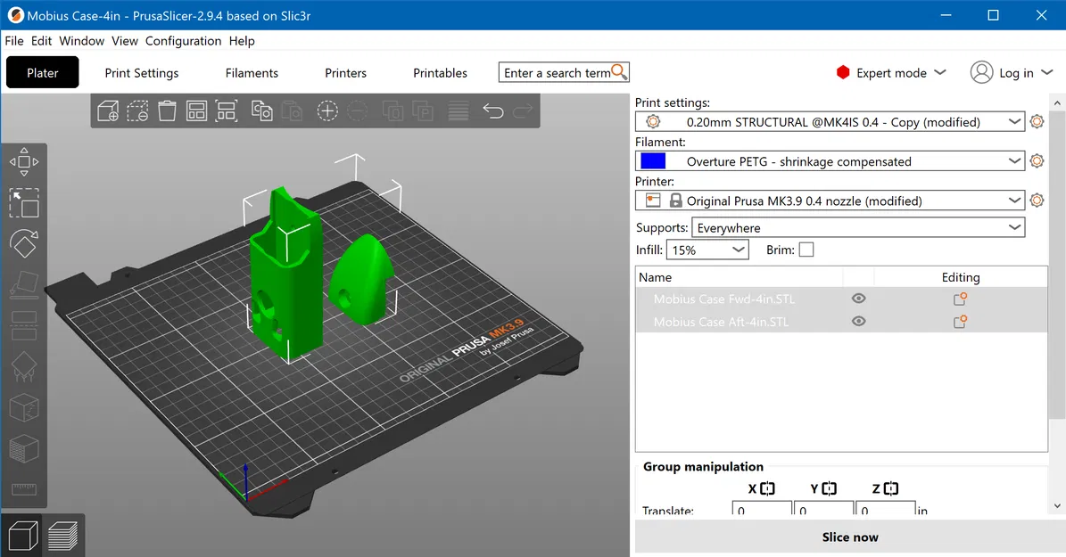1066x557 pixels.
Task: Click the Split to parts icon
Action: 423,111
